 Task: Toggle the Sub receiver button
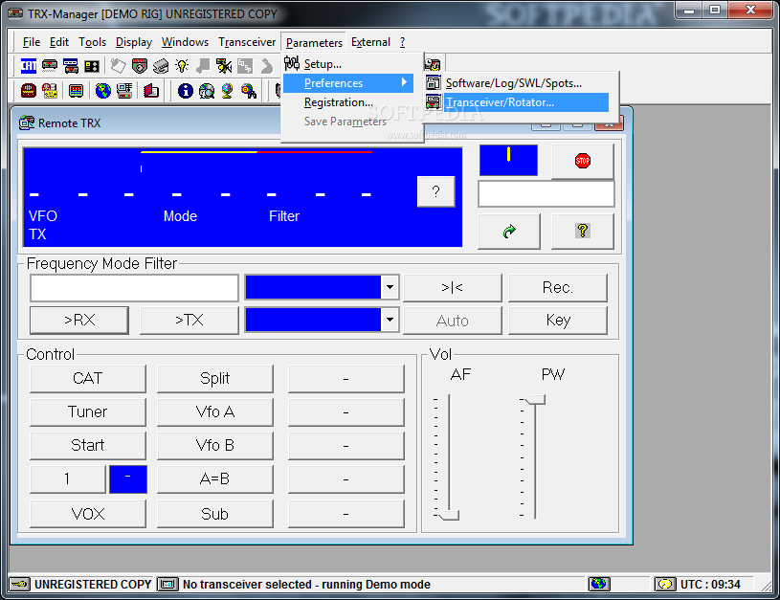pos(215,514)
